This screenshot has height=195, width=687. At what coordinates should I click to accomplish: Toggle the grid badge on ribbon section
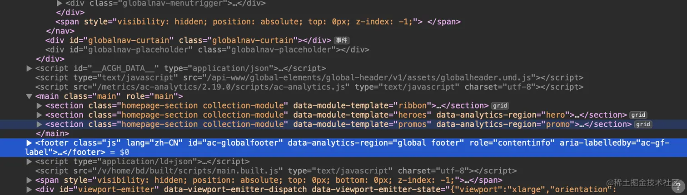(500, 106)
